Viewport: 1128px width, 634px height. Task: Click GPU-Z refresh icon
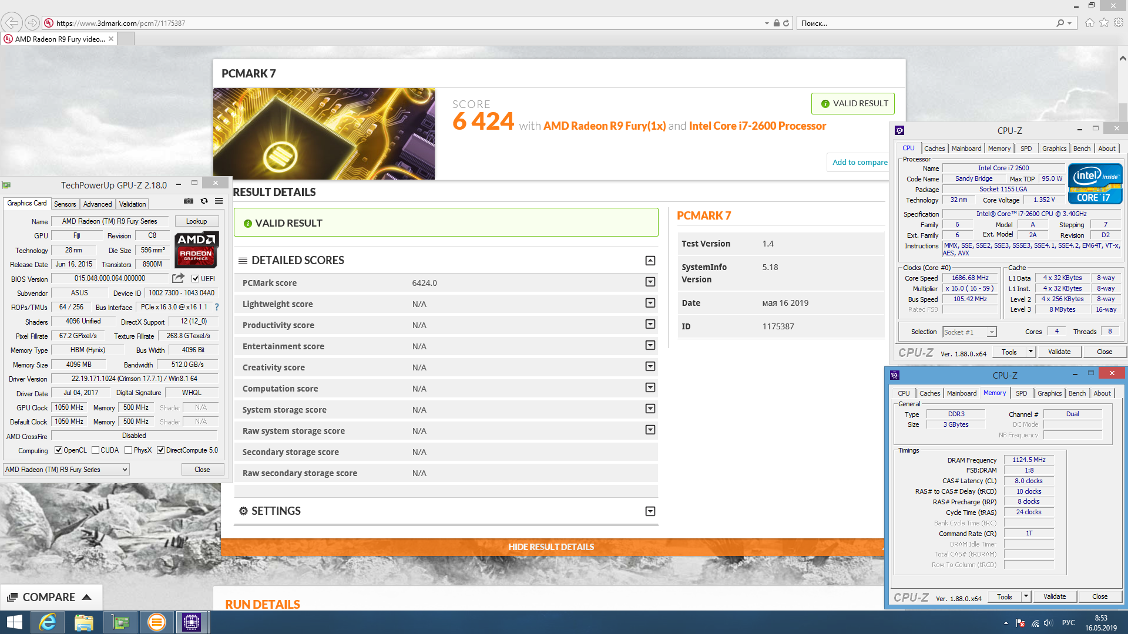pyautogui.click(x=204, y=201)
